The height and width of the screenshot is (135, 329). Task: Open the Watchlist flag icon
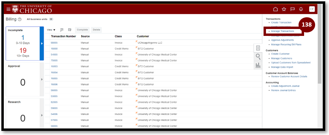[292, 9]
